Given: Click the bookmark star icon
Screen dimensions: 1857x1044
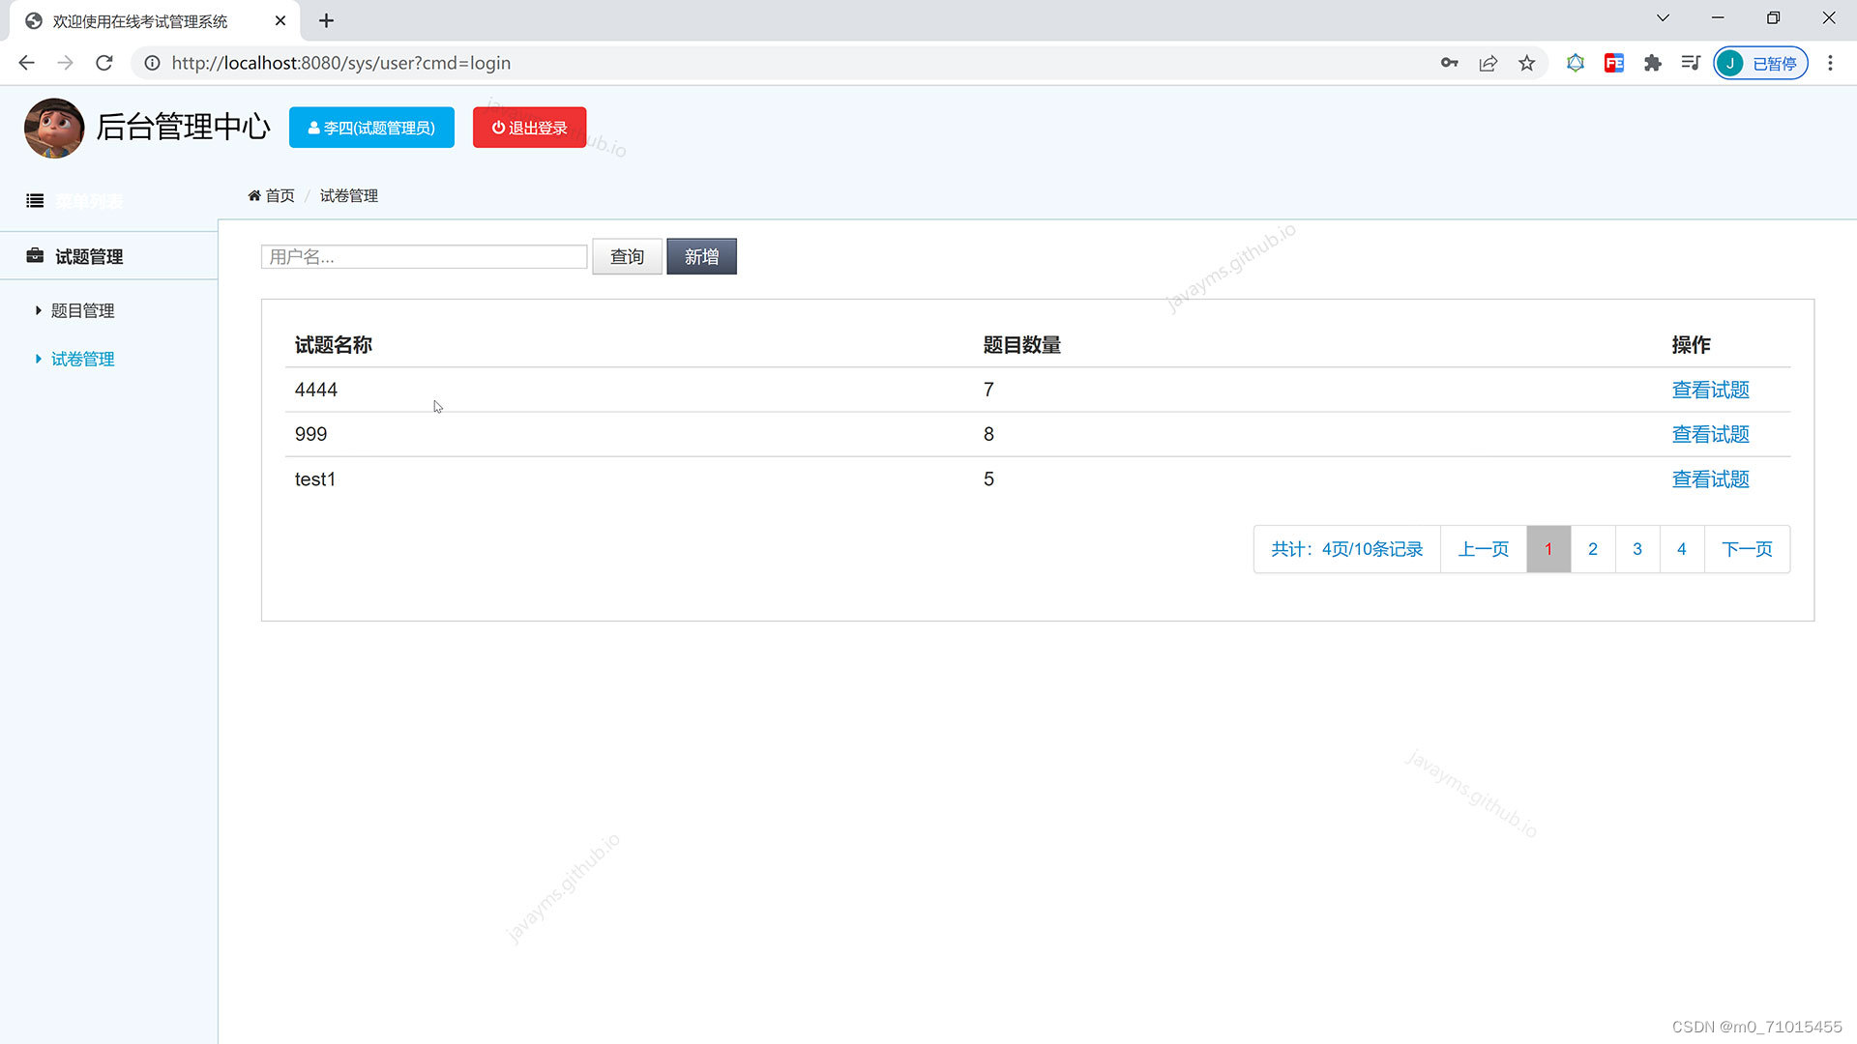Looking at the screenshot, I should tap(1526, 63).
